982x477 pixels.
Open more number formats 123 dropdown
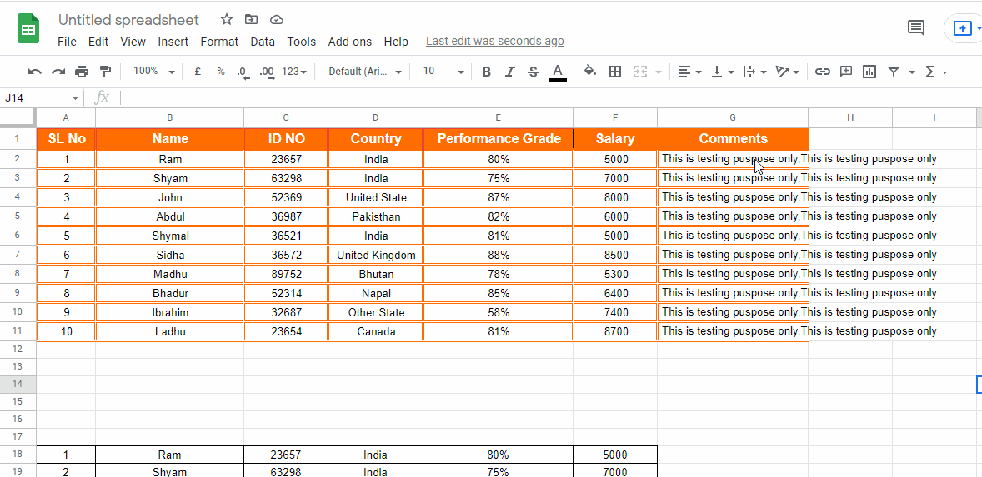pos(293,72)
